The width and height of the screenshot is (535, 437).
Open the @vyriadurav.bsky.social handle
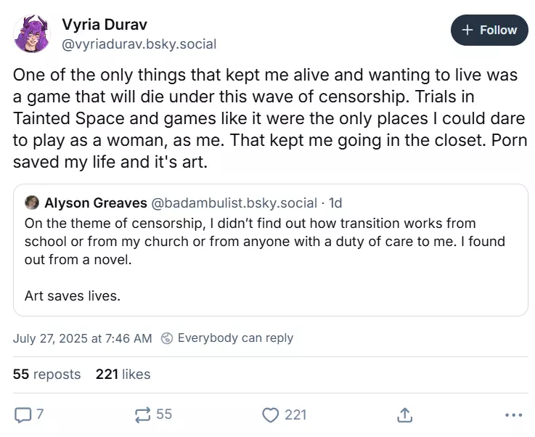pyautogui.click(x=139, y=44)
